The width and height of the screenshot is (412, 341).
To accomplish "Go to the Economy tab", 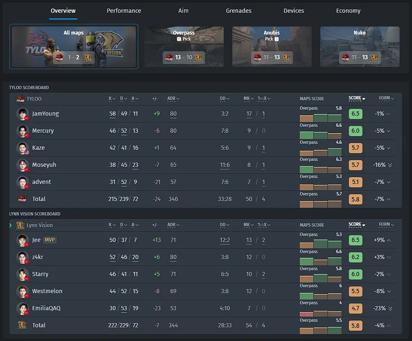I will coord(348,11).
